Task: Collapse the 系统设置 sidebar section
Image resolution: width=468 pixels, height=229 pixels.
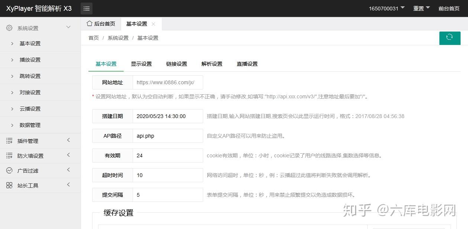Action: (x=68, y=27)
